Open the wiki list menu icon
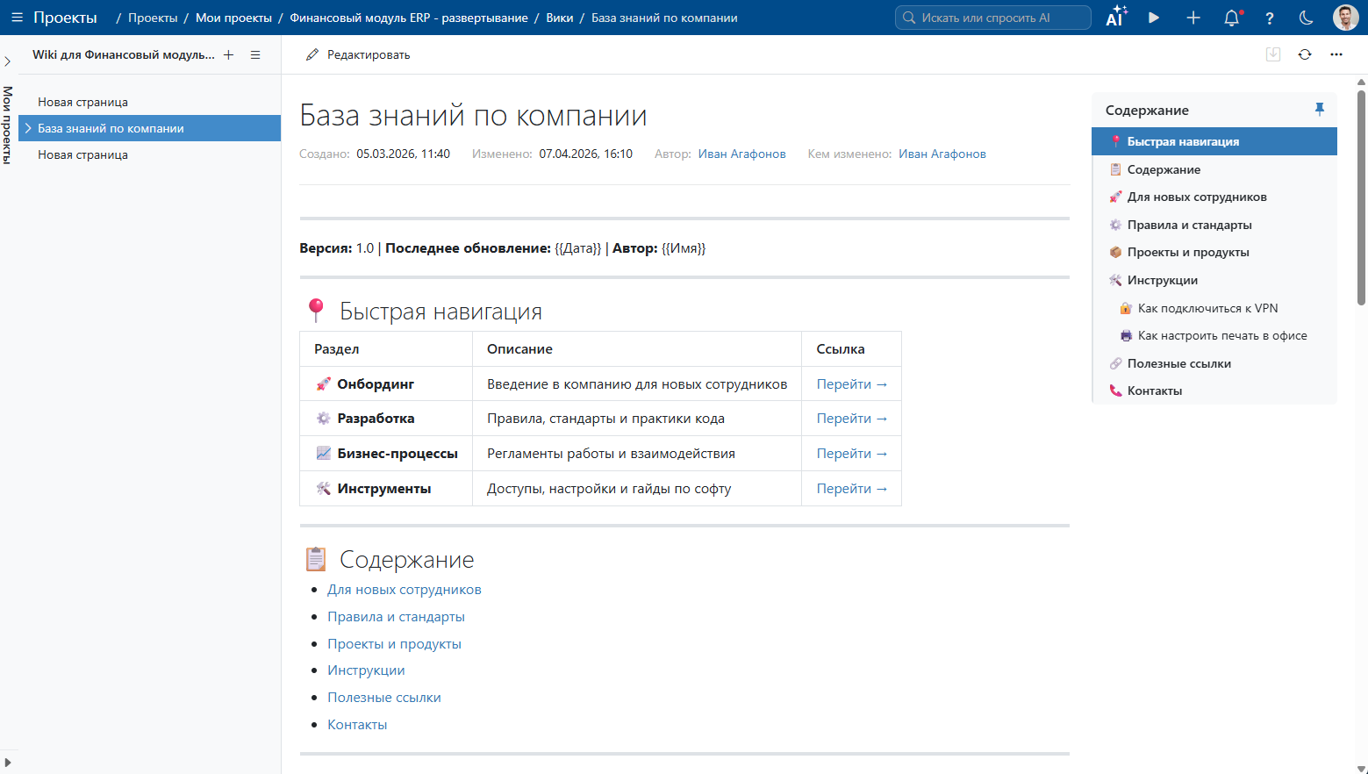 [x=255, y=54]
